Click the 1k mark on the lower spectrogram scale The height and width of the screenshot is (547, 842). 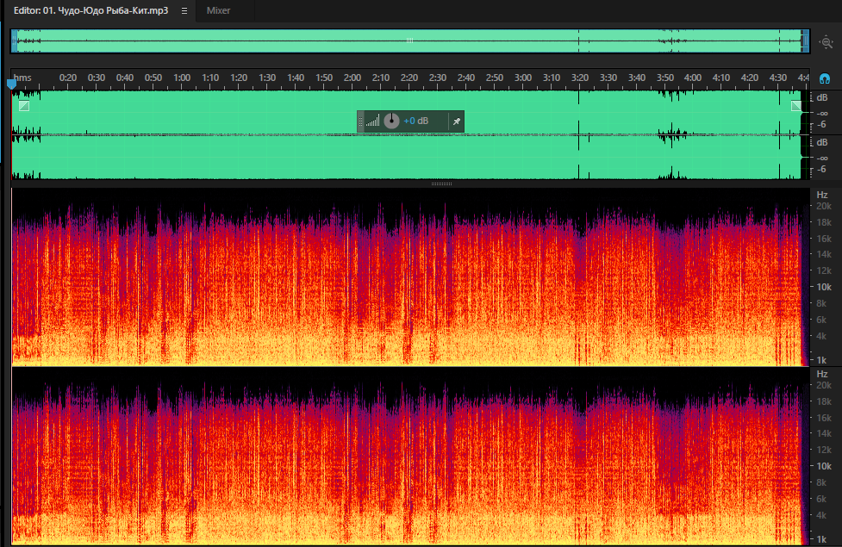point(821,539)
